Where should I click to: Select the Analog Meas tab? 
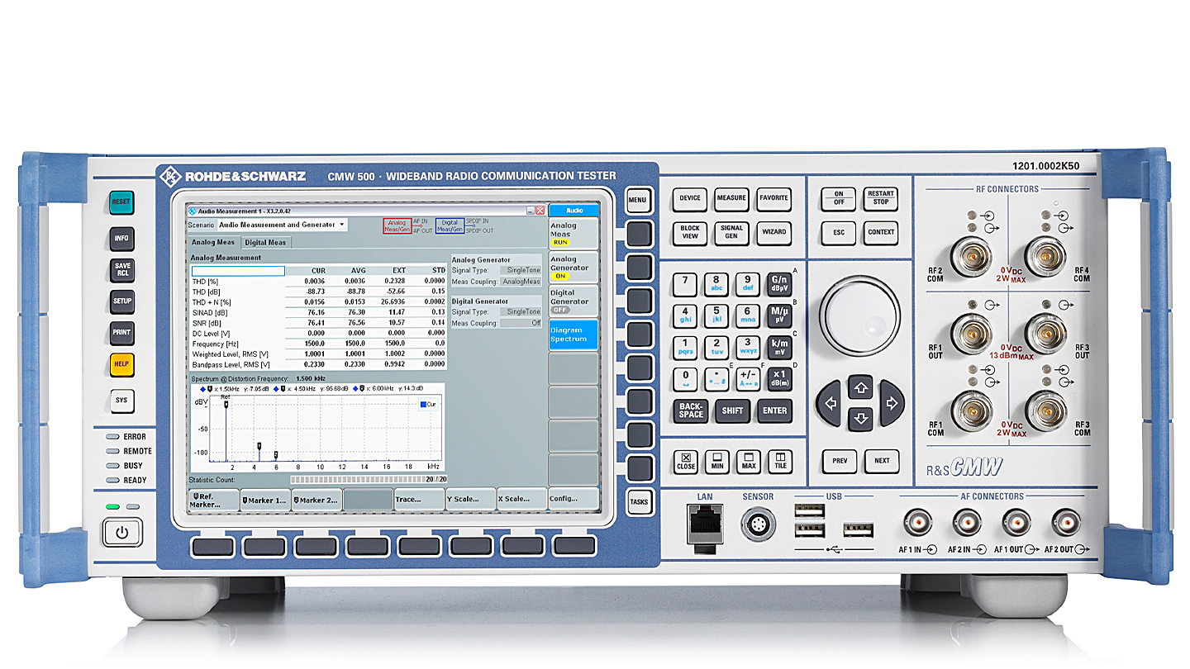click(x=213, y=242)
